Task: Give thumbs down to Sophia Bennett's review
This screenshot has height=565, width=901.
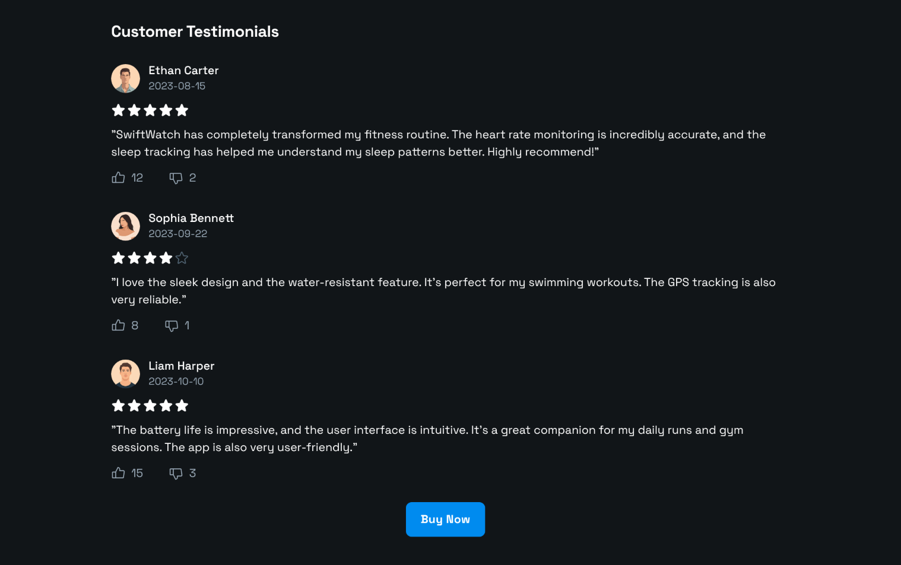Action: point(172,326)
